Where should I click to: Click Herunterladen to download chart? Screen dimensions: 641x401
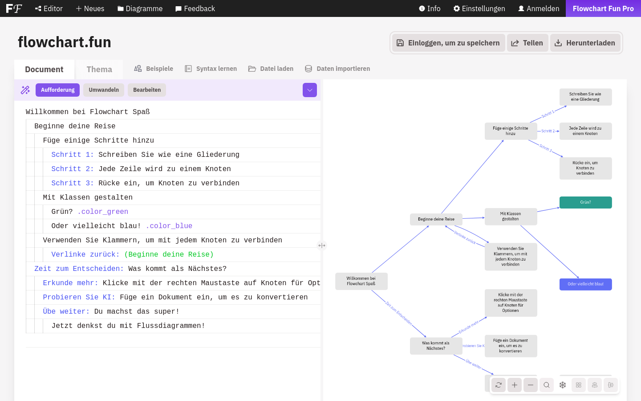585,43
